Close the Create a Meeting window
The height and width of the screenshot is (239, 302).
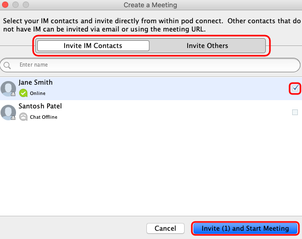tap(5, 5)
